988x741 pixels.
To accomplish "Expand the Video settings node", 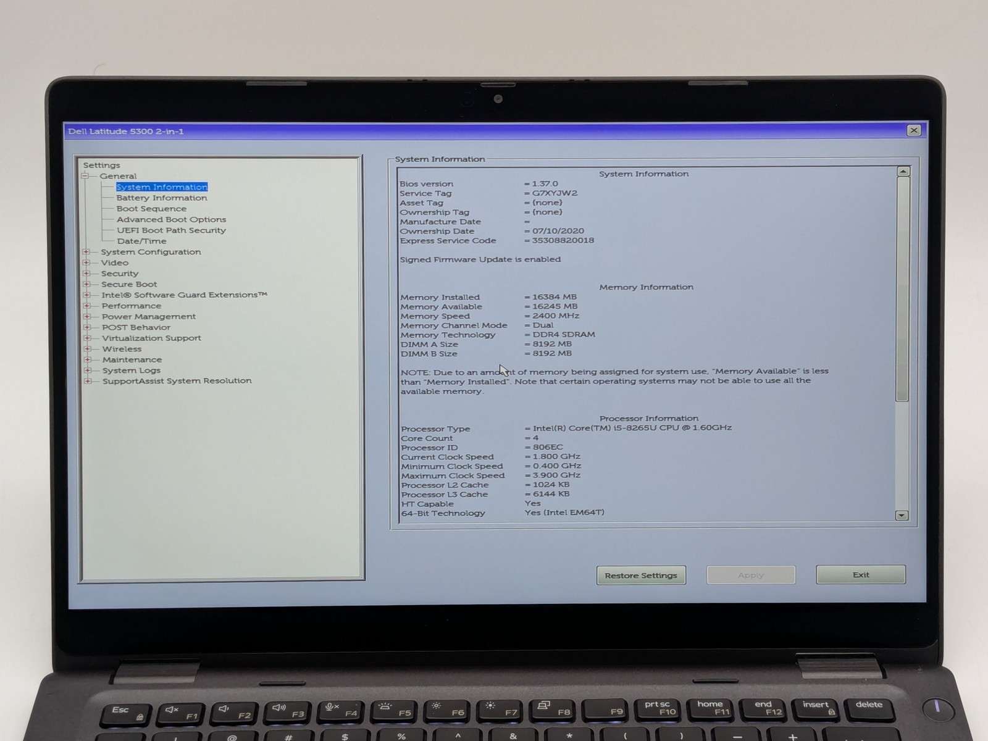I will click(x=86, y=262).
